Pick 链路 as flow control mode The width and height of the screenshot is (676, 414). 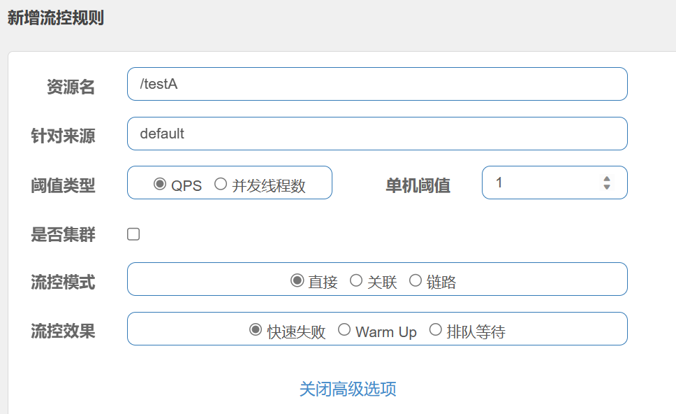pyautogui.click(x=416, y=281)
